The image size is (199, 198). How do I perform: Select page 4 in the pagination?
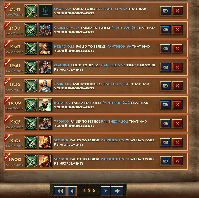click(84, 190)
